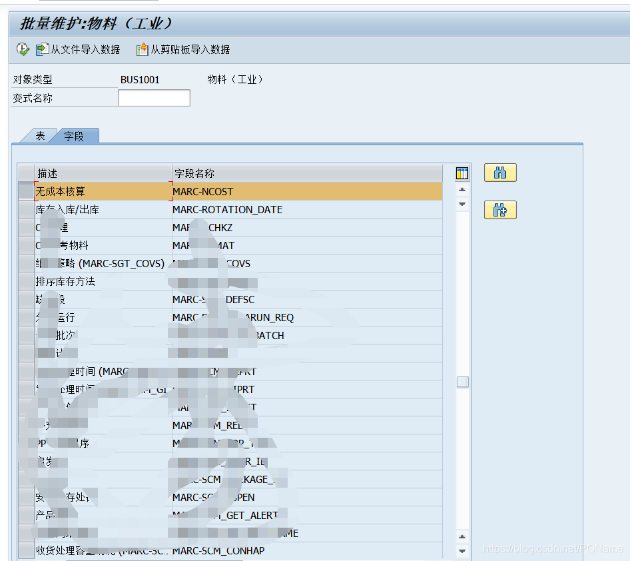Select row selector for MARC-ROTATION_DATE
The height and width of the screenshot is (561, 630).
(26, 209)
